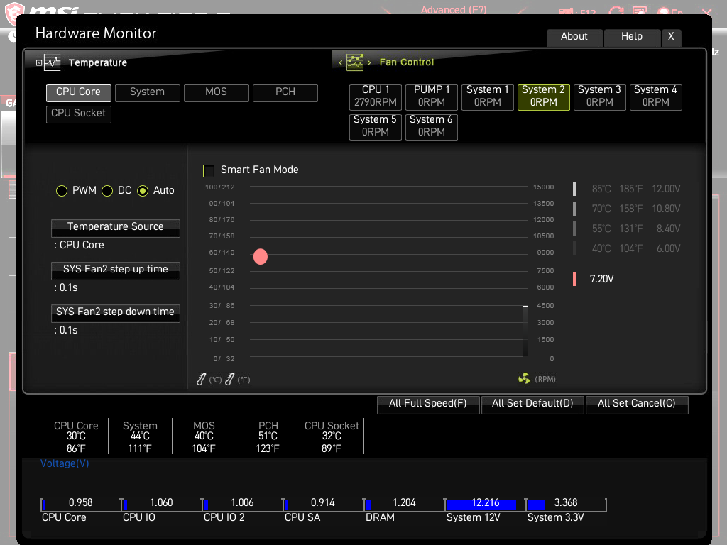Screen dimensions: 727x545
Task: Click the Fan Control curve icon
Action: [x=355, y=62]
